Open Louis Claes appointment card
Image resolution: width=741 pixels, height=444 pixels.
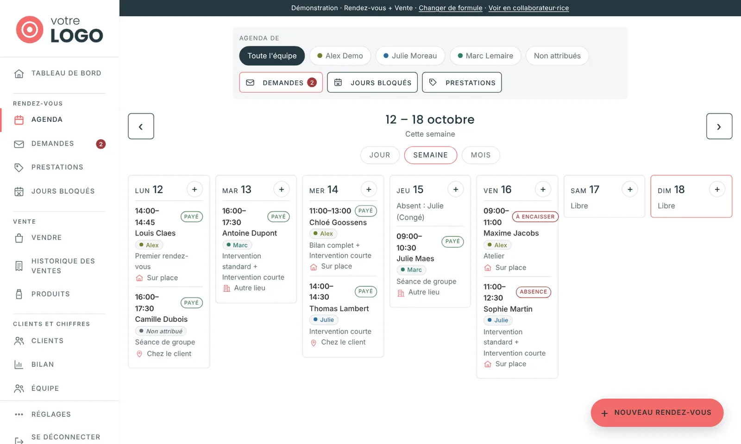(x=169, y=244)
